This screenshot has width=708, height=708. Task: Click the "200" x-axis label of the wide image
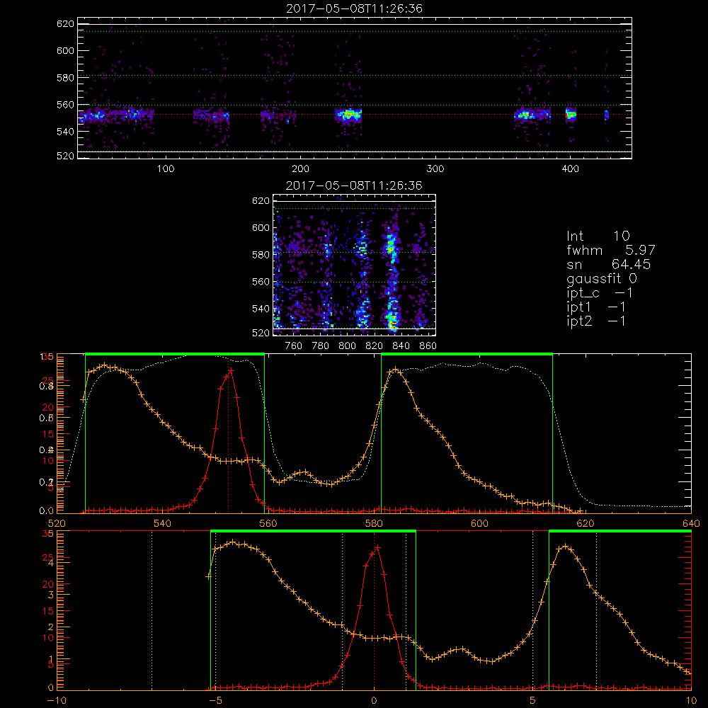300,169
